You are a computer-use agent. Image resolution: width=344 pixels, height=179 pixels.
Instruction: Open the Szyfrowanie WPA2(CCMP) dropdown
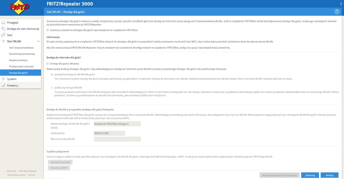(109, 133)
